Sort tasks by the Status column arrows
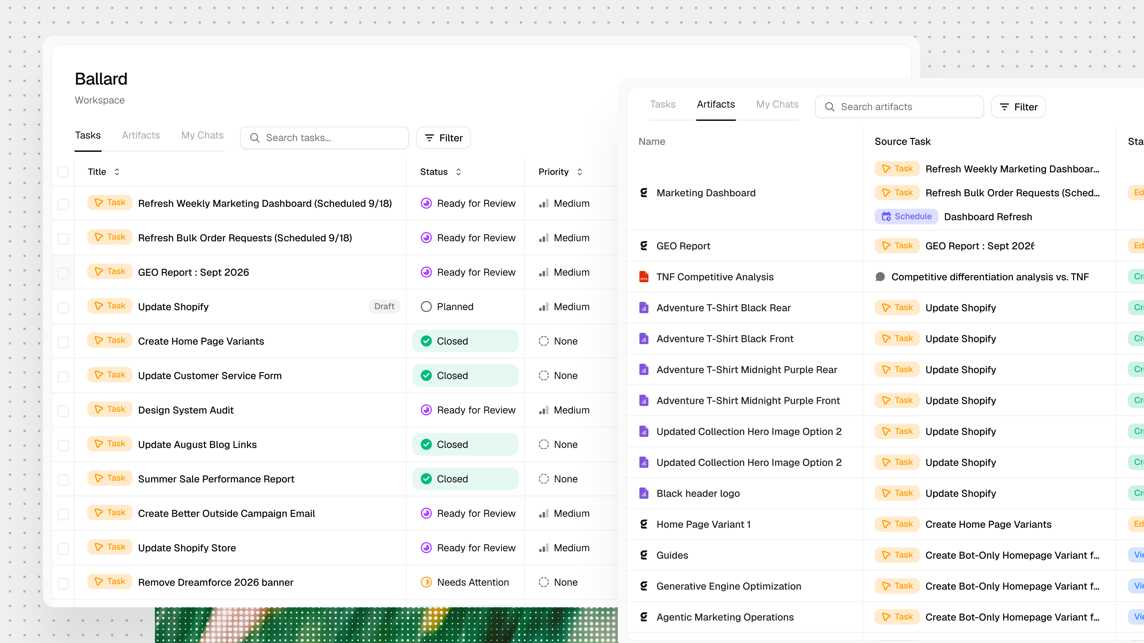Viewport: 1144px width, 643px height. click(458, 172)
